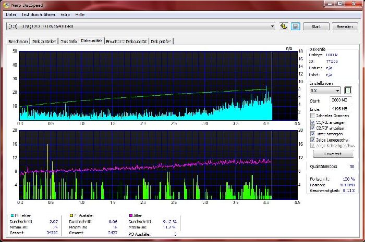Screen dimensions: 365x242
Task: Click the cyan PI Fehler color swatch
Action: (12, 215)
